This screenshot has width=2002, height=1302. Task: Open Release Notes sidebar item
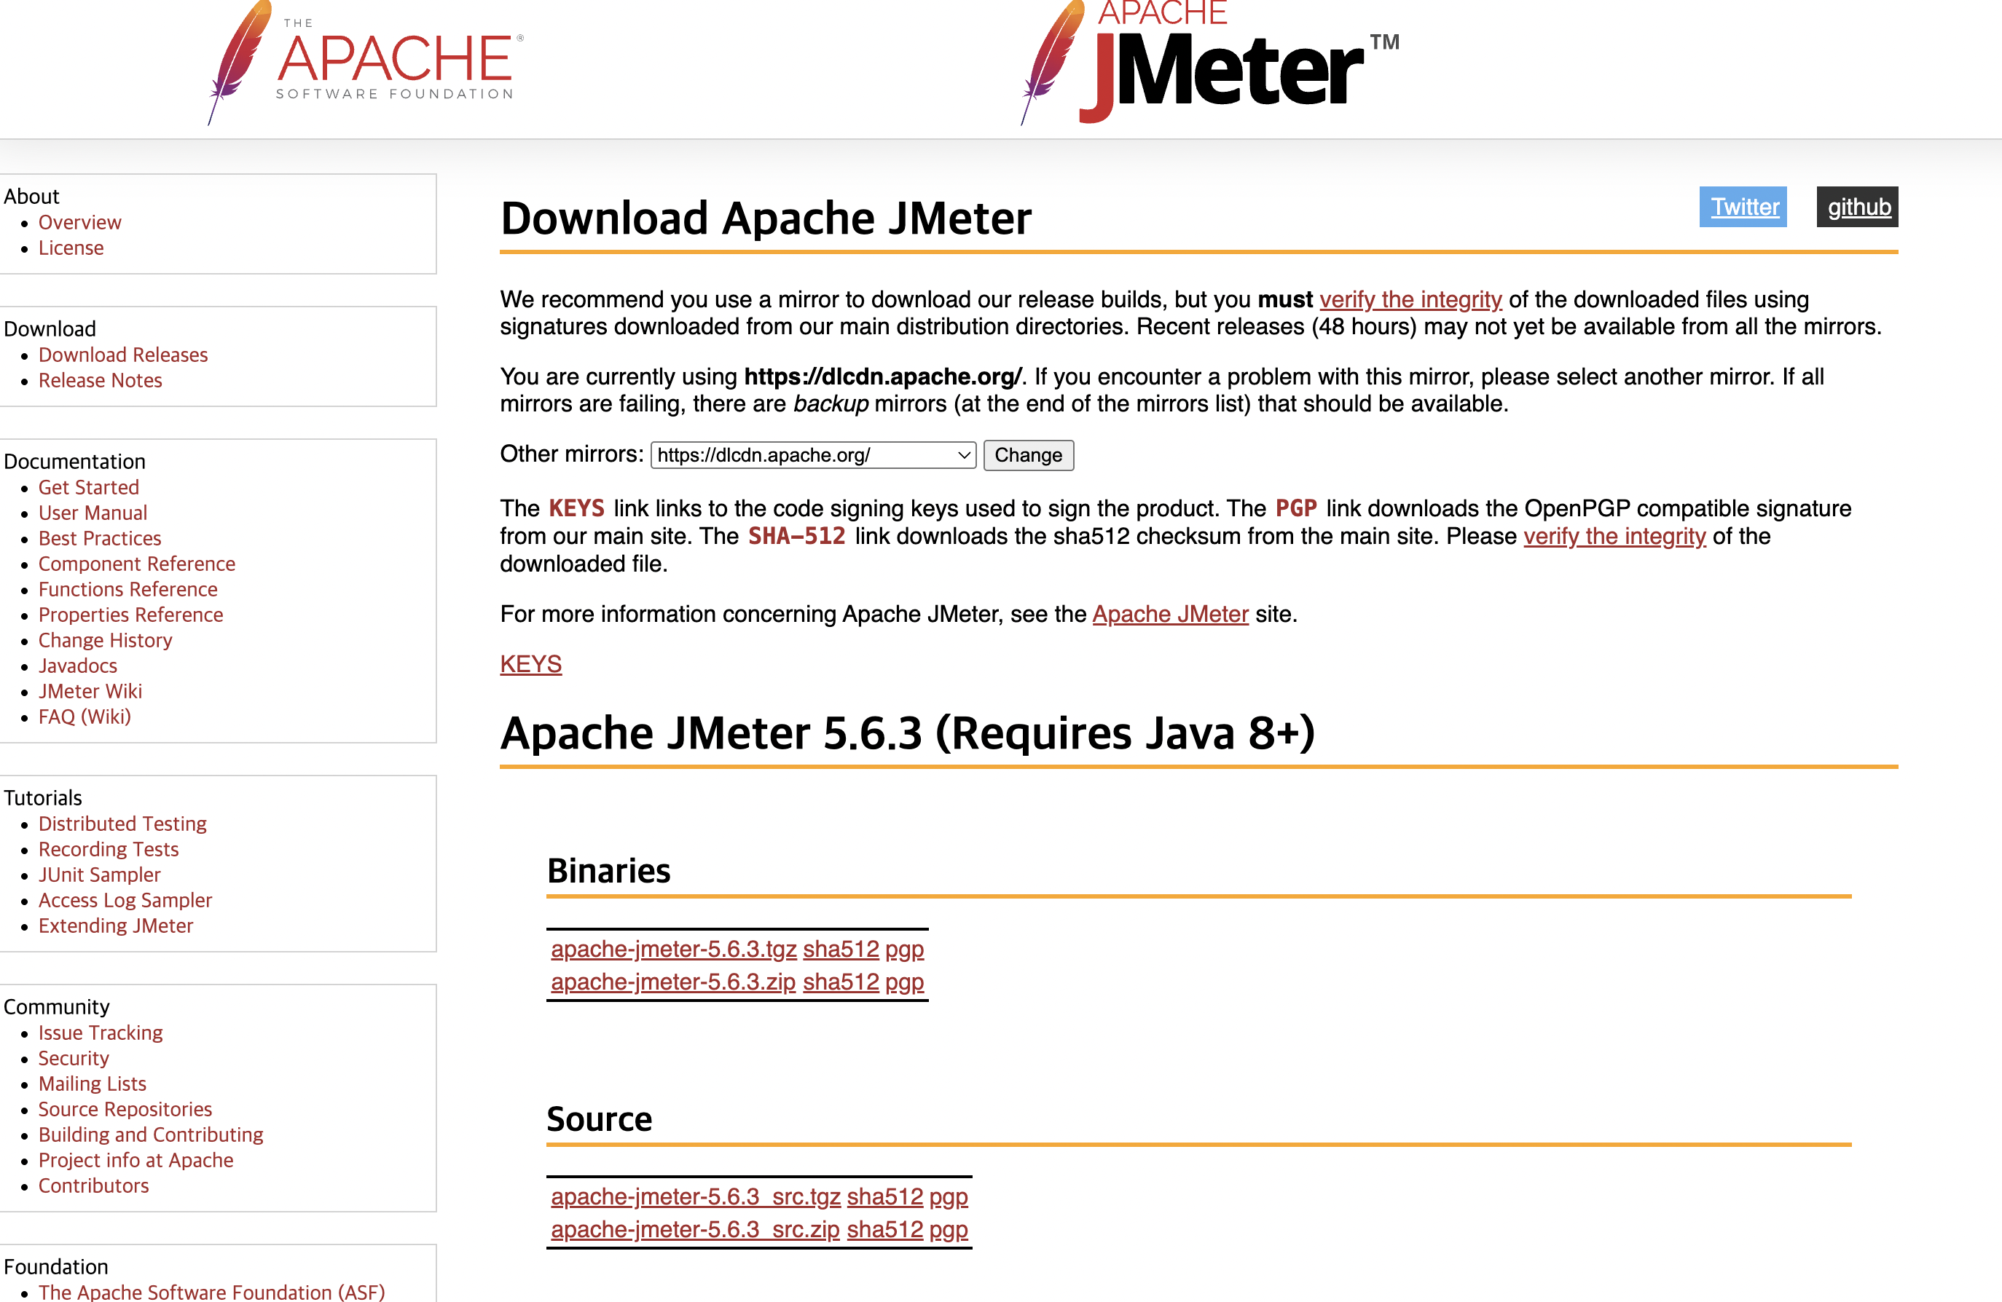coord(100,380)
